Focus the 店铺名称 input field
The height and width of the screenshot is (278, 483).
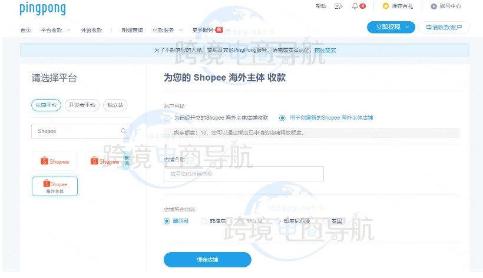tap(244, 174)
